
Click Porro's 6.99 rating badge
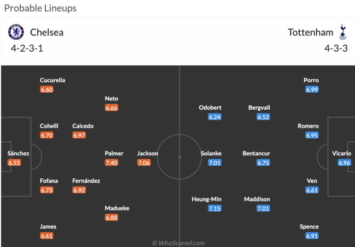312,89
